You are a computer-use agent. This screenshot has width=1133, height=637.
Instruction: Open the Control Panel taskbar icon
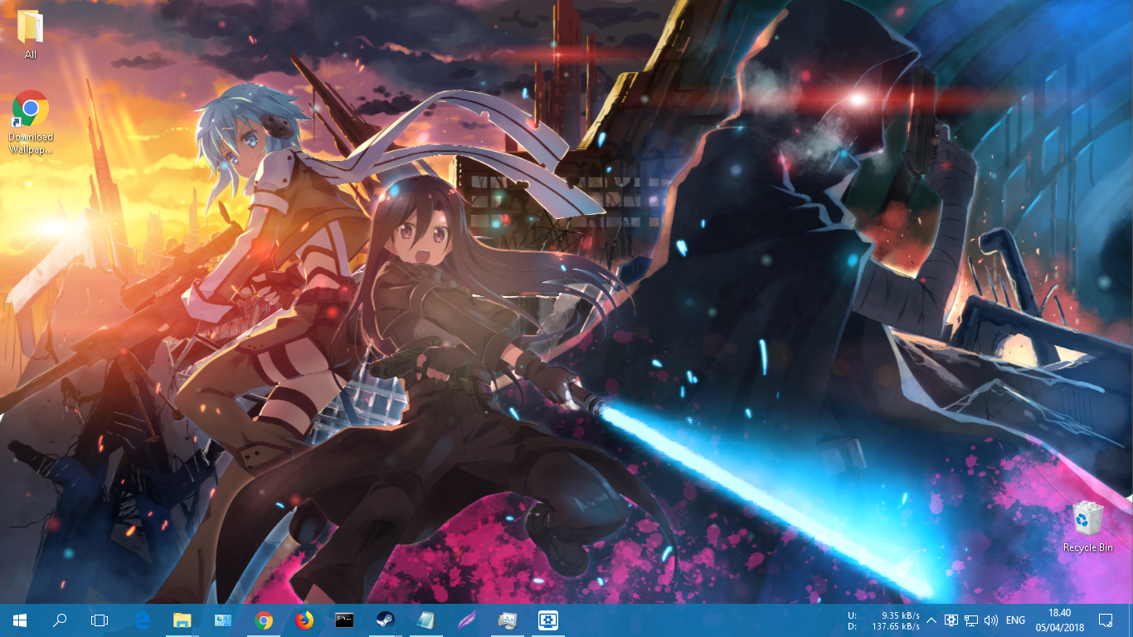(x=222, y=620)
